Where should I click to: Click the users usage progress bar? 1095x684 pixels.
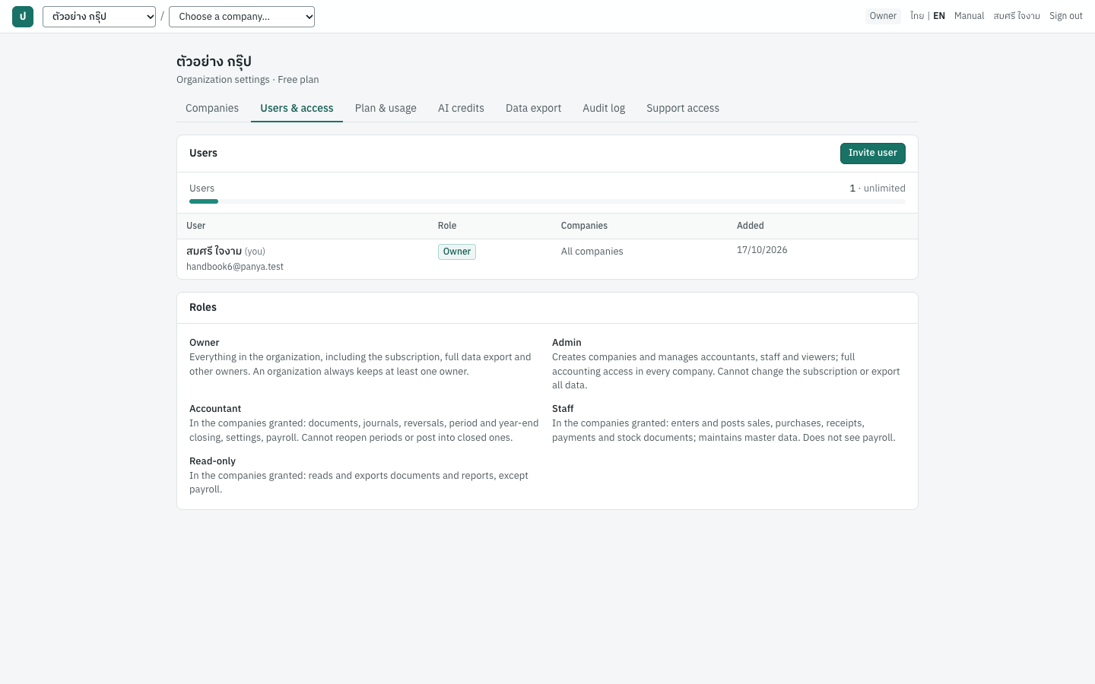pos(547,201)
